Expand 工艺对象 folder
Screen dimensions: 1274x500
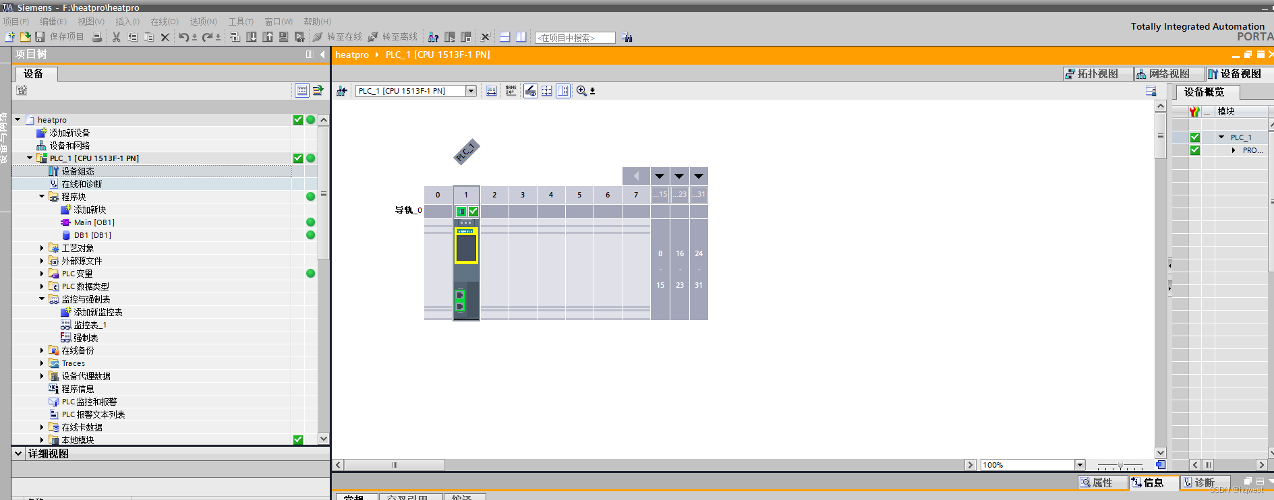[42, 248]
